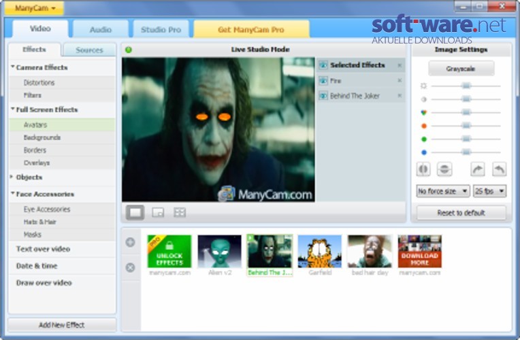
Task: Click the Download More thumbnail
Action: [x=420, y=251]
